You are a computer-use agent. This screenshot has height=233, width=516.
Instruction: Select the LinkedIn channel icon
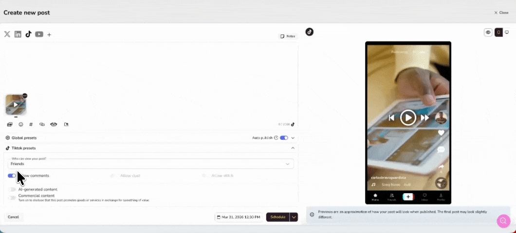[18, 34]
